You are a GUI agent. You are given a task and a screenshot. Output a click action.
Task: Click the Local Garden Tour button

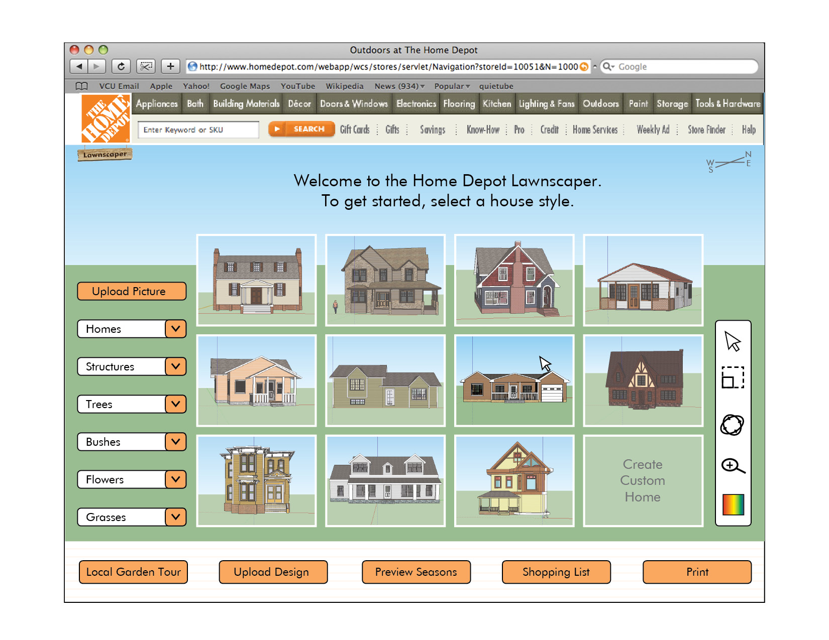point(133,572)
